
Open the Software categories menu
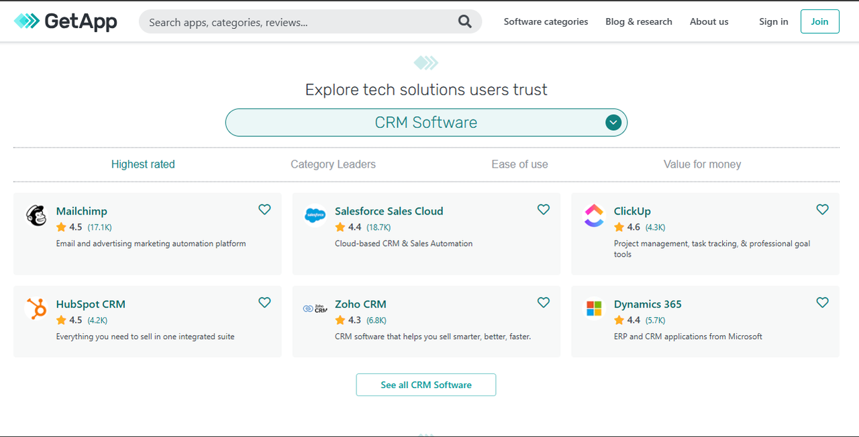(546, 21)
